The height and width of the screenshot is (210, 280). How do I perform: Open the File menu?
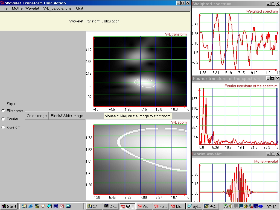point(5,8)
